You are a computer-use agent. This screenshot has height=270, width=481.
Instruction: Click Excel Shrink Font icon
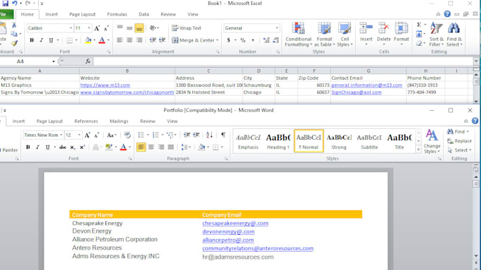(x=106, y=28)
